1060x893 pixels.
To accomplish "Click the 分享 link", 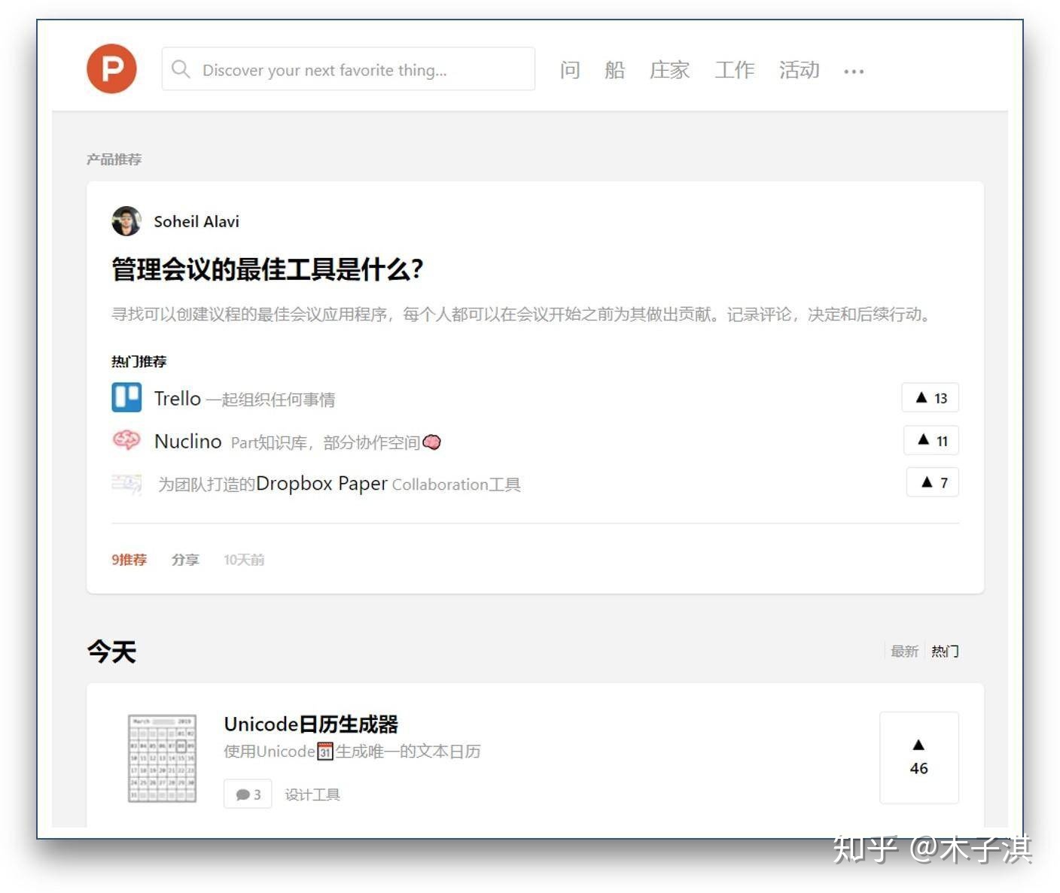I will pyautogui.click(x=185, y=560).
